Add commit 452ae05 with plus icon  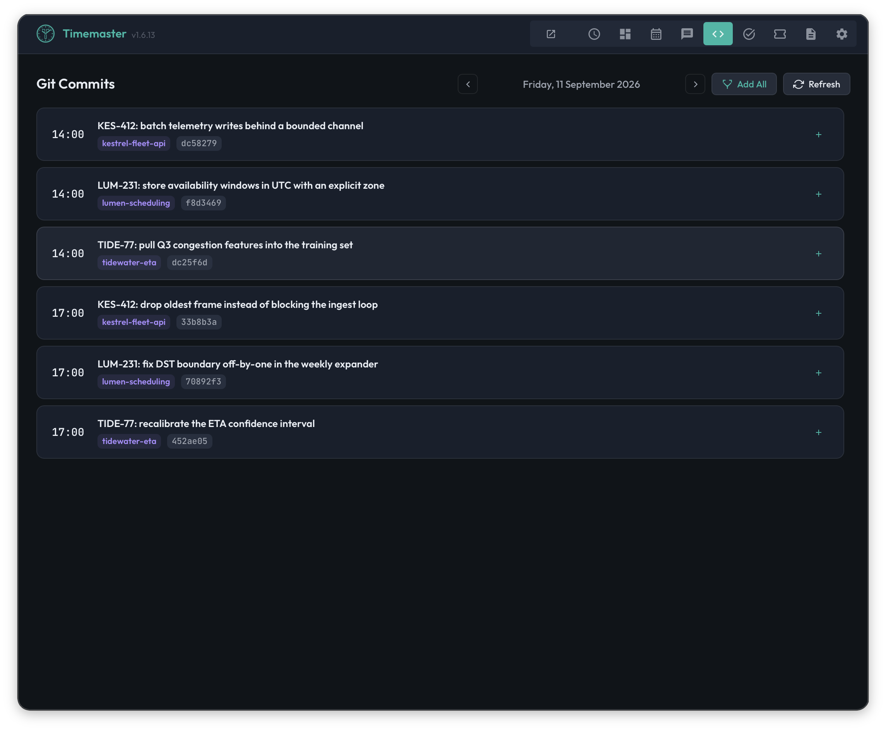(819, 432)
